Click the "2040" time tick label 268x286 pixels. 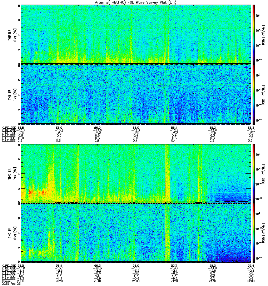pyautogui.click(x=97, y=281)
